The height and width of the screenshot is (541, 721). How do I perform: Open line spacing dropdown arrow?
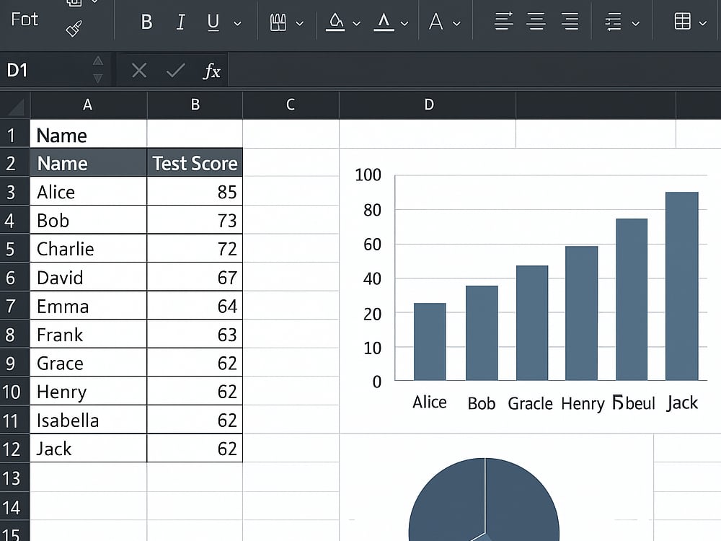click(635, 24)
